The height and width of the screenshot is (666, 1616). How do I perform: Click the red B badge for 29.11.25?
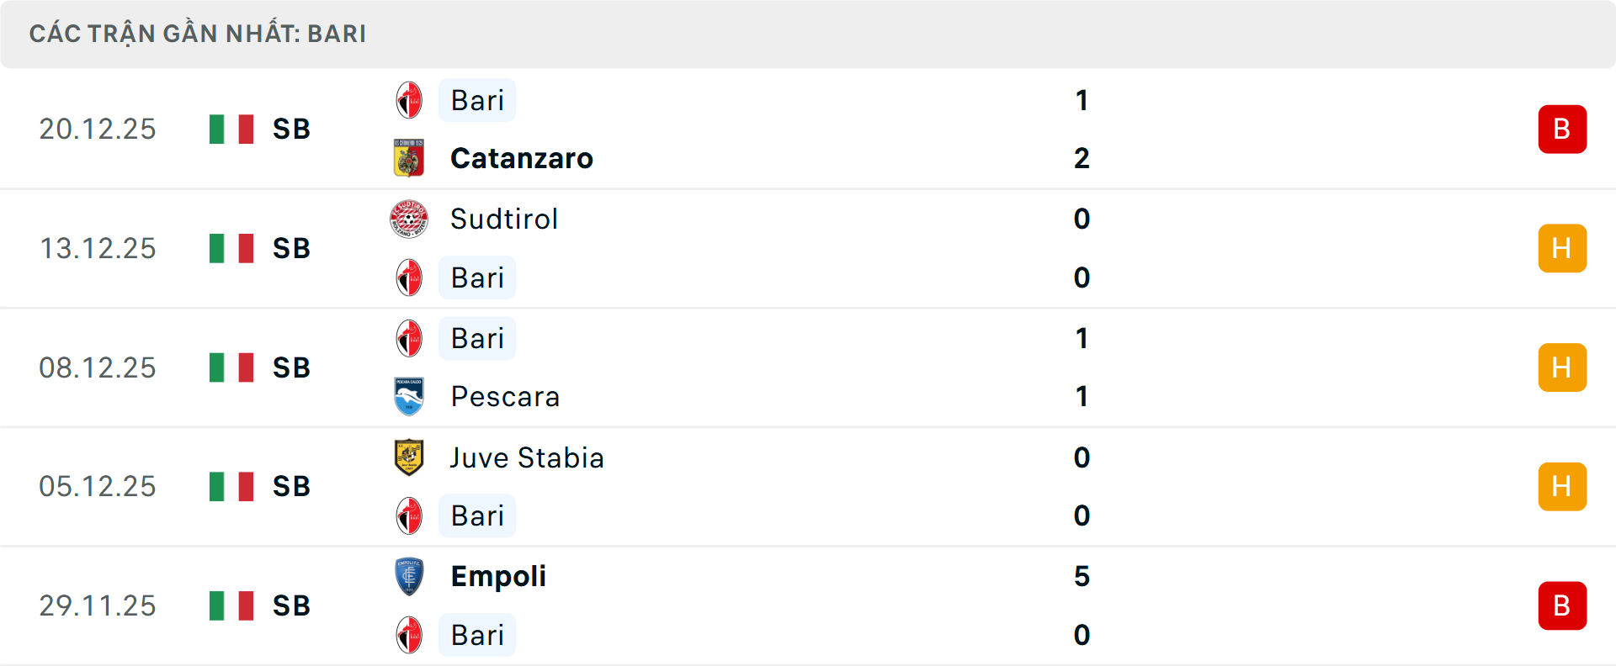pos(1562,605)
